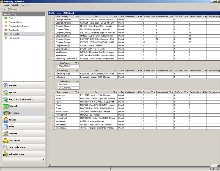Open the Help menu
The height and width of the screenshot is (171, 220).
[23, 5]
